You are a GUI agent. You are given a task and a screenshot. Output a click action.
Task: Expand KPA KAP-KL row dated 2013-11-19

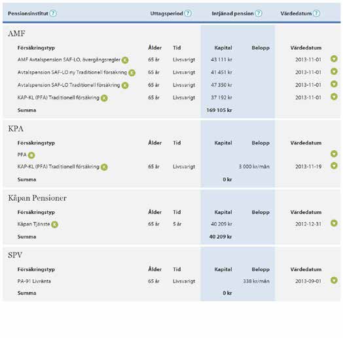(x=334, y=165)
